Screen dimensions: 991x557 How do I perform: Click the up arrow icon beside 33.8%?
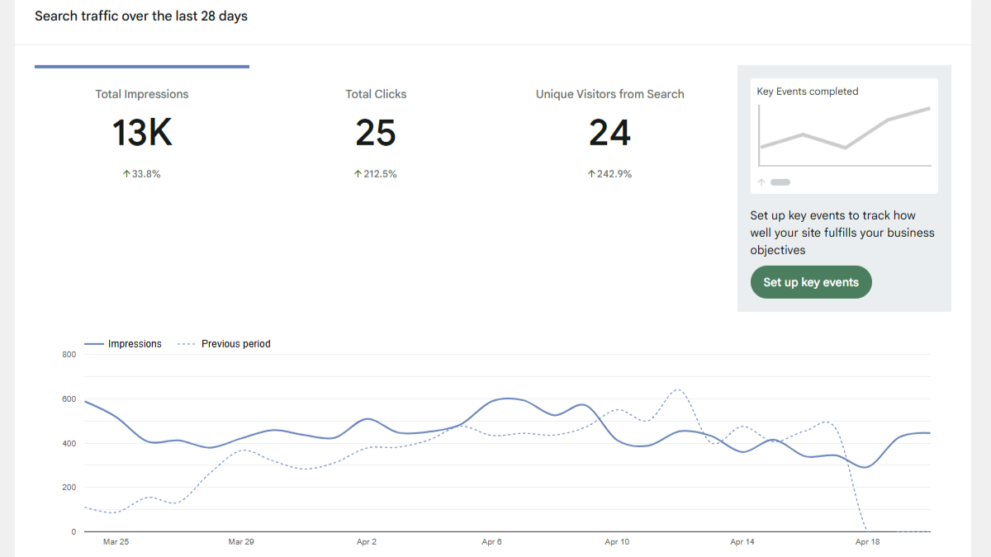coord(126,174)
